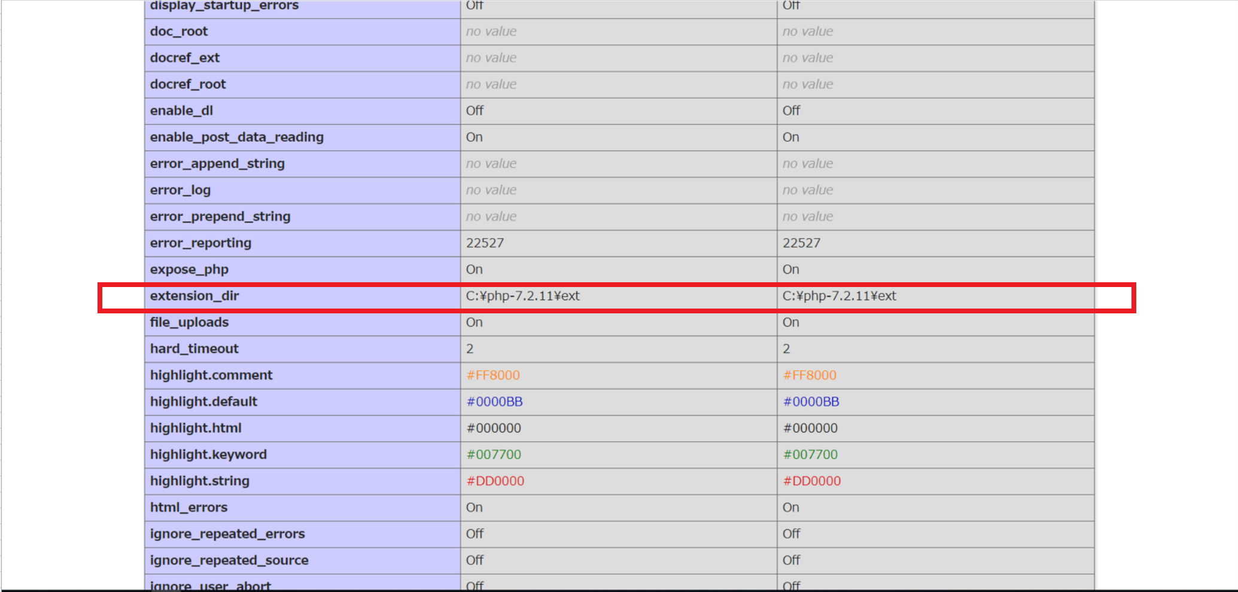Select the enable_post_data_reading On value

tap(474, 137)
